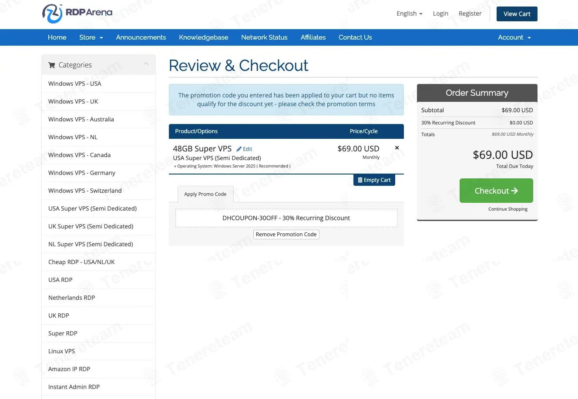
Task: Click the Continue Shopping link
Action: [x=508, y=209]
